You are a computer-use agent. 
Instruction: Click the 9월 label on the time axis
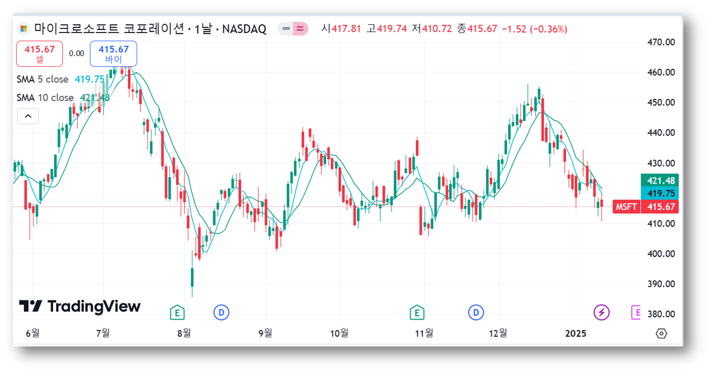(x=265, y=333)
